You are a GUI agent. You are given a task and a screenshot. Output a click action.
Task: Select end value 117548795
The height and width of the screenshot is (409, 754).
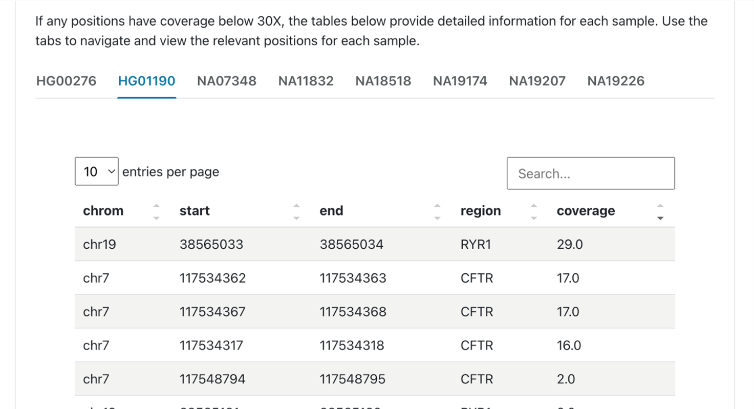(x=353, y=379)
